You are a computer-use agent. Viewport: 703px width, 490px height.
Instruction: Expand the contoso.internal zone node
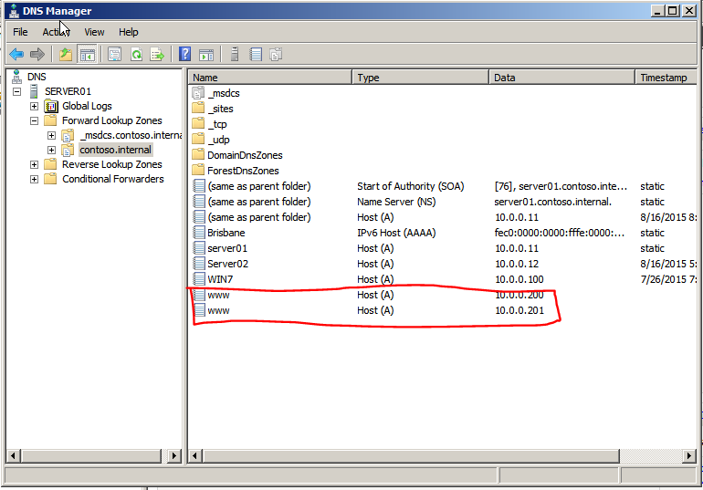[x=51, y=150]
